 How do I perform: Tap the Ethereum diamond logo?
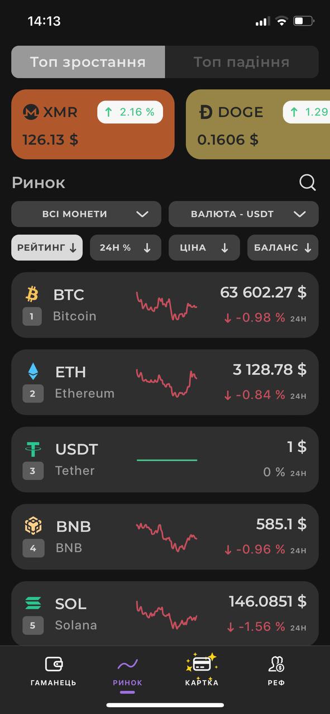pos(33,372)
